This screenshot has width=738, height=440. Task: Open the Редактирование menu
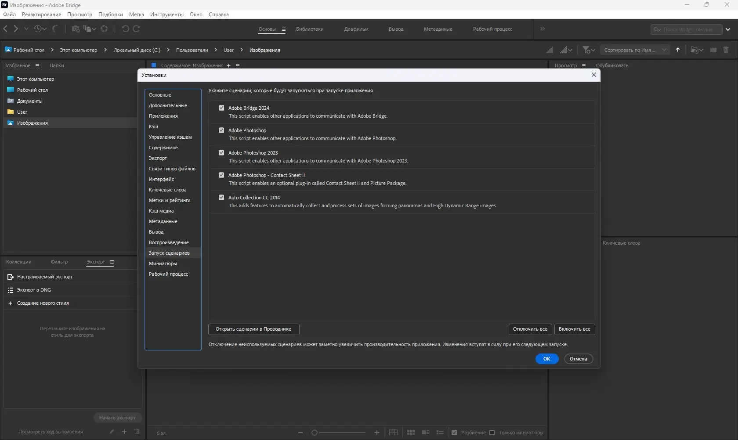coord(42,14)
